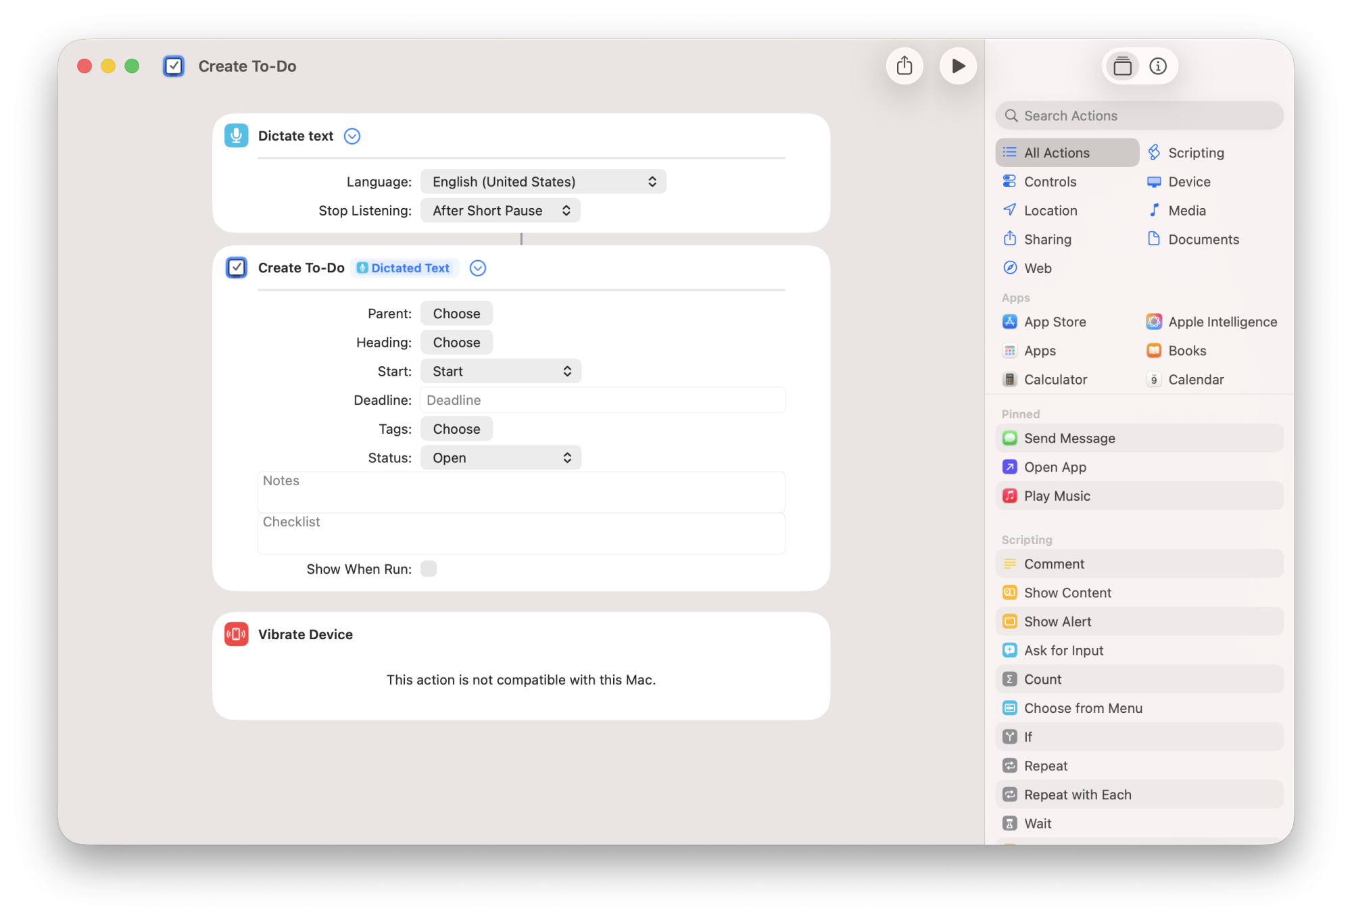1352x921 pixels.
Task: Click the Dictate text microphone icon
Action: click(x=236, y=136)
